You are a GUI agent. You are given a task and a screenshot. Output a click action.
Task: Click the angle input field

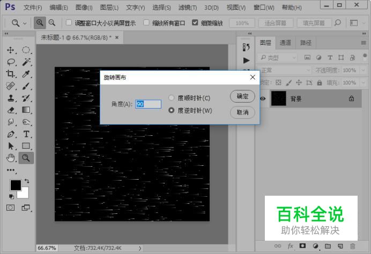(149, 104)
